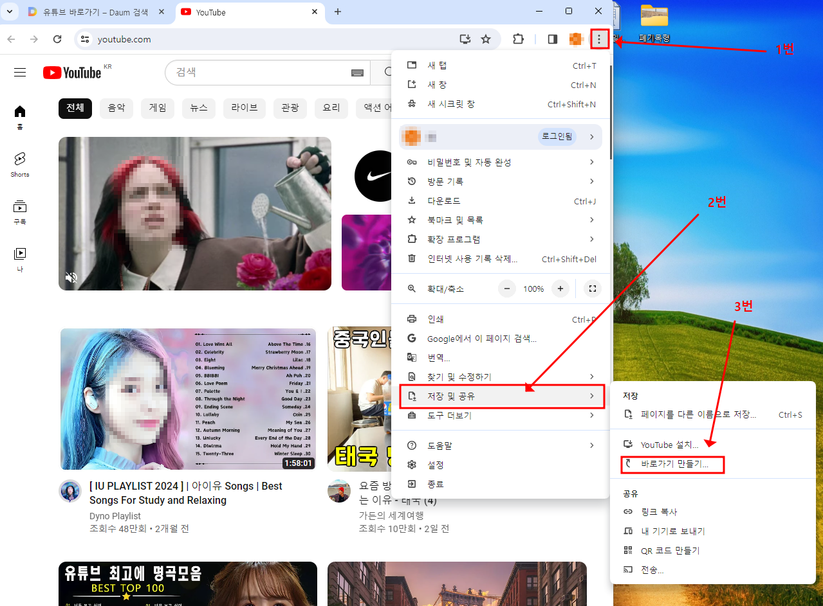Screen dimensions: 823x606
Task: Expand 도구 더보기 submenu
Action: (x=501, y=416)
